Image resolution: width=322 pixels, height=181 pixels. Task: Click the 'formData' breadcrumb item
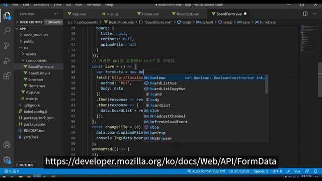(x=265, y=22)
